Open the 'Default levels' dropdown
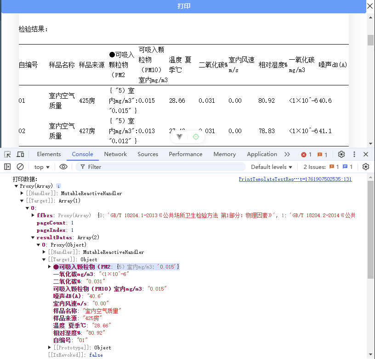The height and width of the screenshot is (359, 375). (x=271, y=167)
